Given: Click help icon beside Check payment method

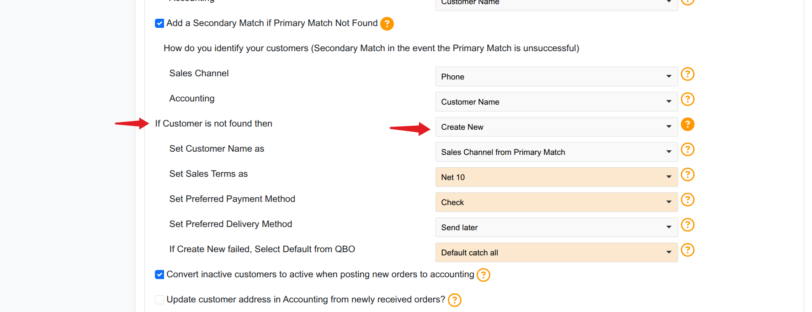Looking at the screenshot, I should (687, 200).
